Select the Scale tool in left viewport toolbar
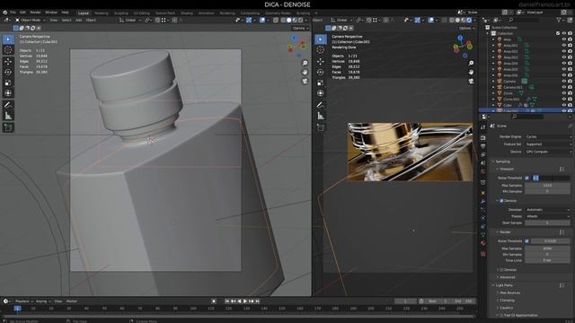Viewport: 575px width, 323px height. point(8,83)
